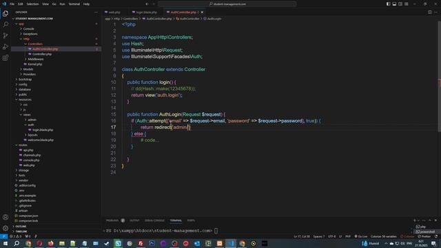Screen dimensions: 441x248
Task: Open the File menu
Action: (x=12, y=4)
